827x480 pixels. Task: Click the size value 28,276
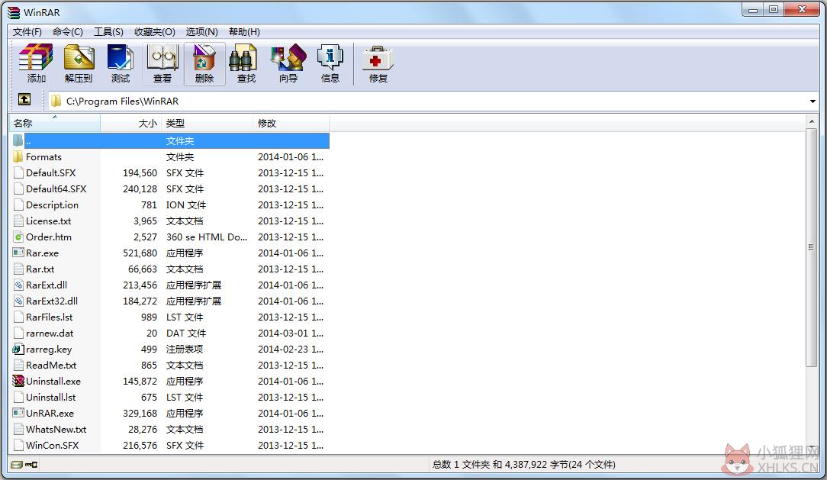pyautogui.click(x=143, y=430)
